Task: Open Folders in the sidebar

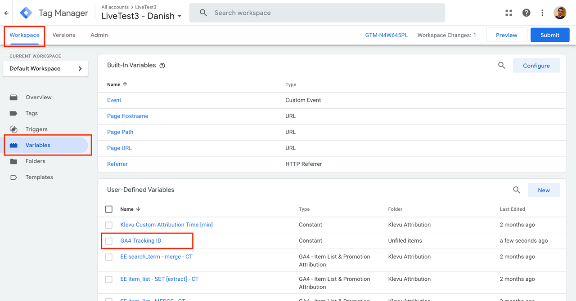Action: click(x=35, y=161)
